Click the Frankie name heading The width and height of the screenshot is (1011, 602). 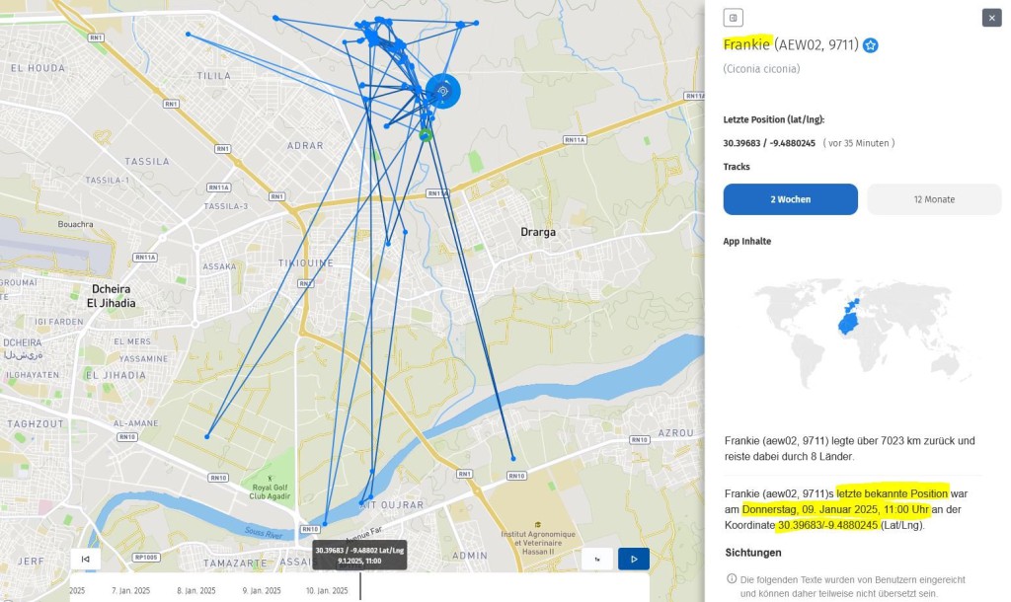click(x=746, y=44)
